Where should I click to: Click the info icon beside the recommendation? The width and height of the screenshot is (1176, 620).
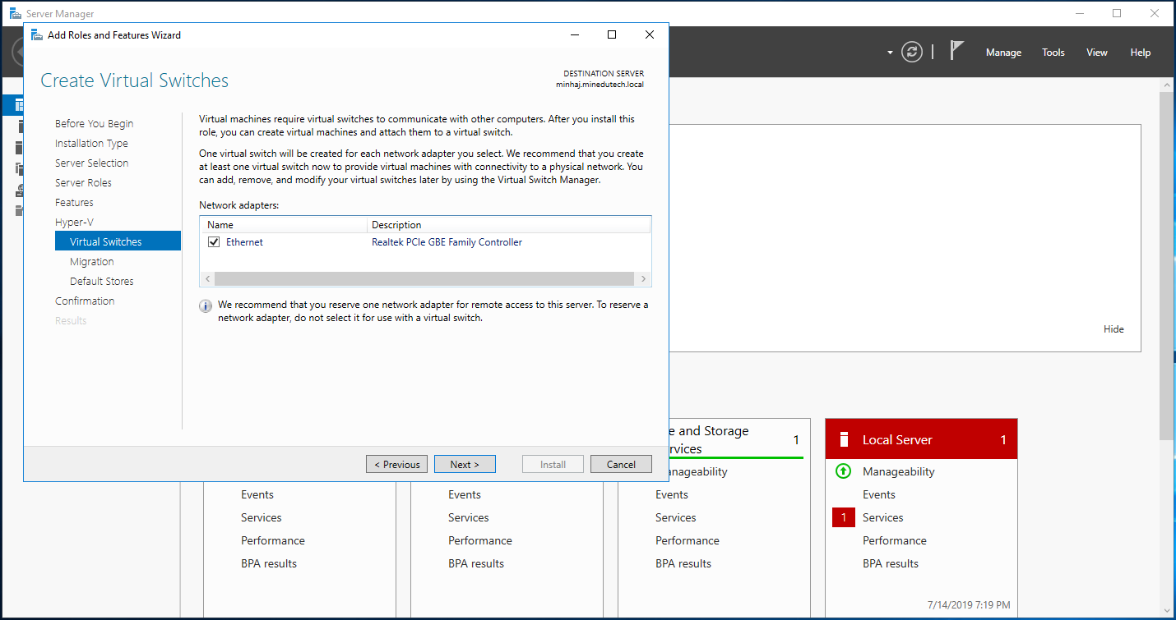206,306
